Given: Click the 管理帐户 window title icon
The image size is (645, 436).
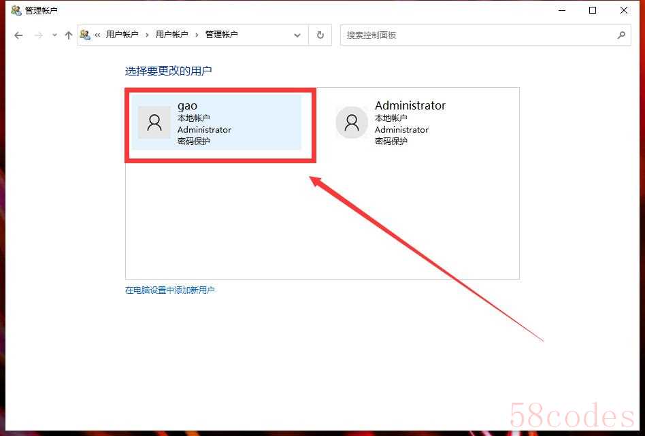Looking at the screenshot, I should (x=16, y=11).
